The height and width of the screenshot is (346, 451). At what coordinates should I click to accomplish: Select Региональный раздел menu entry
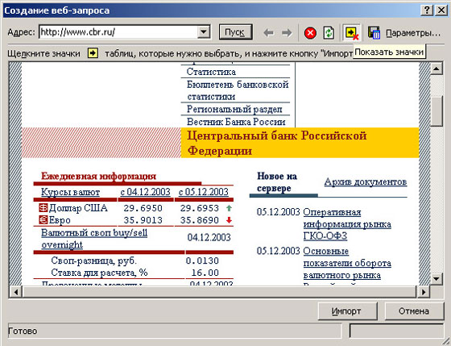(234, 109)
